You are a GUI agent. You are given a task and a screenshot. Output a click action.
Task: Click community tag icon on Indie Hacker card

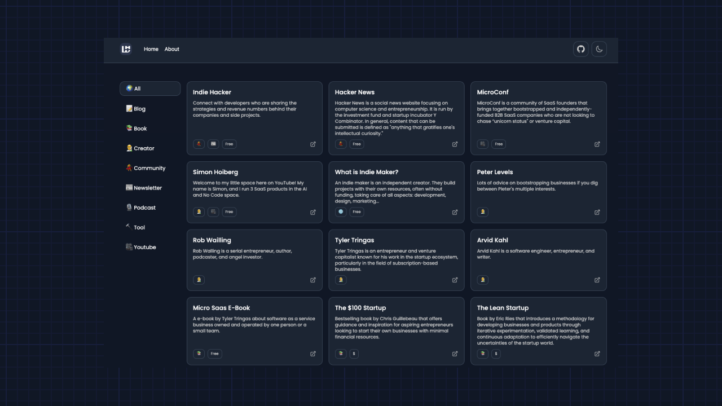coord(199,144)
